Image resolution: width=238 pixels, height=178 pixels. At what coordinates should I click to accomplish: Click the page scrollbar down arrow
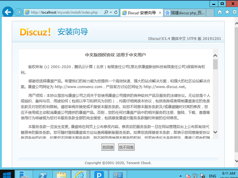click(x=236, y=161)
